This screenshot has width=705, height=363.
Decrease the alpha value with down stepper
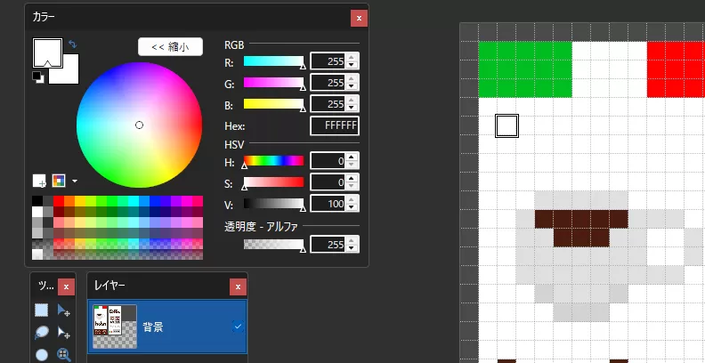click(x=352, y=248)
